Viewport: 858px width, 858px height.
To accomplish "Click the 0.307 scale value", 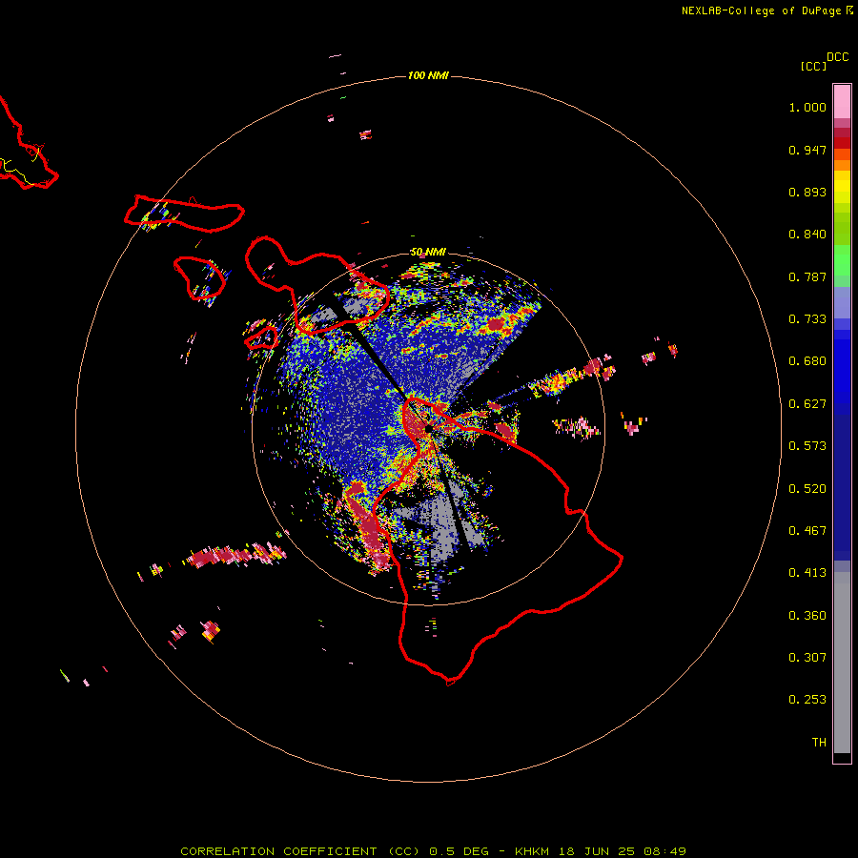I will coord(807,658).
